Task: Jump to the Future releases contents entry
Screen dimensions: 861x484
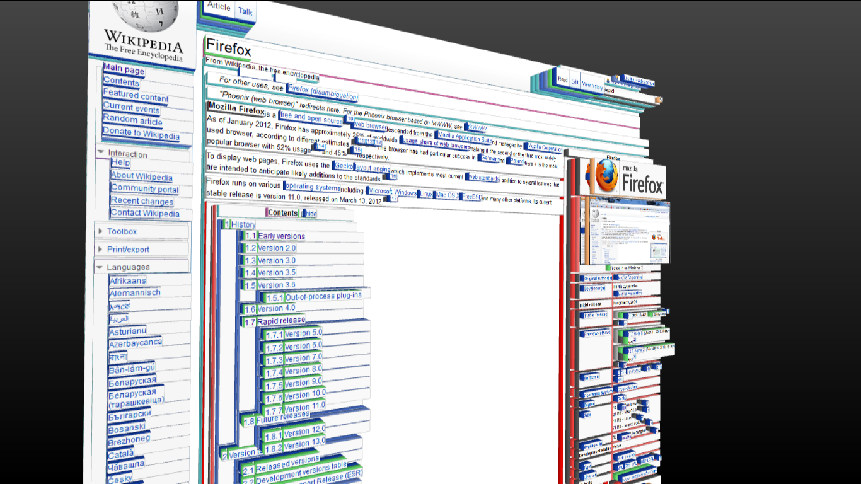Action: tap(283, 417)
